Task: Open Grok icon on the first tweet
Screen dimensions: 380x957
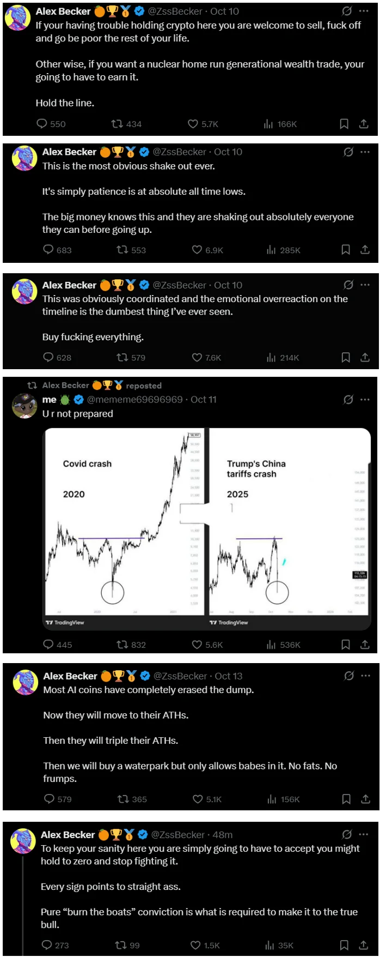Action: (347, 11)
